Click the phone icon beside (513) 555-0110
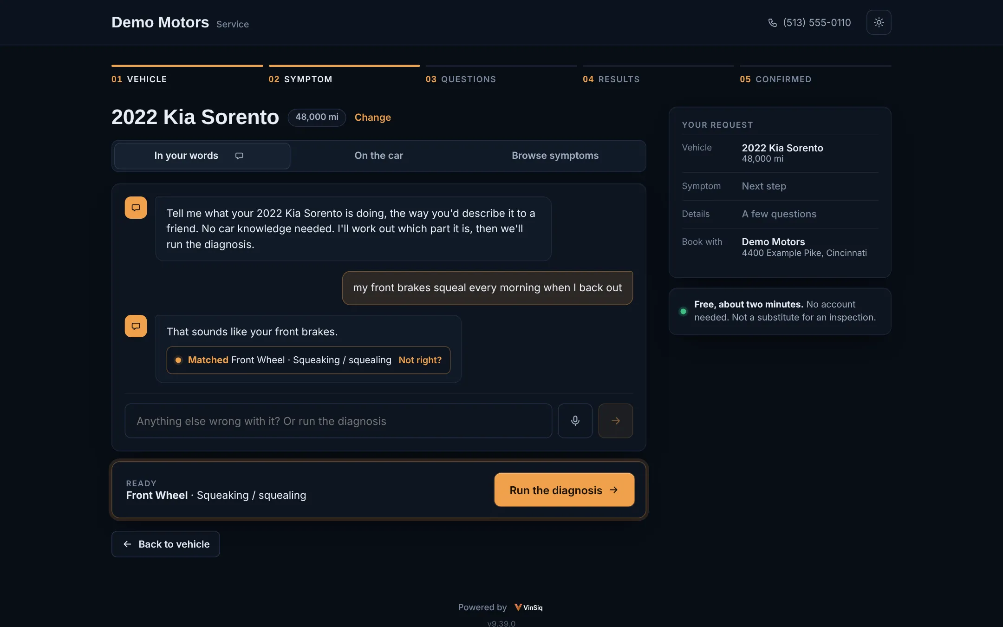Viewport: 1003px width, 627px height. 773,23
